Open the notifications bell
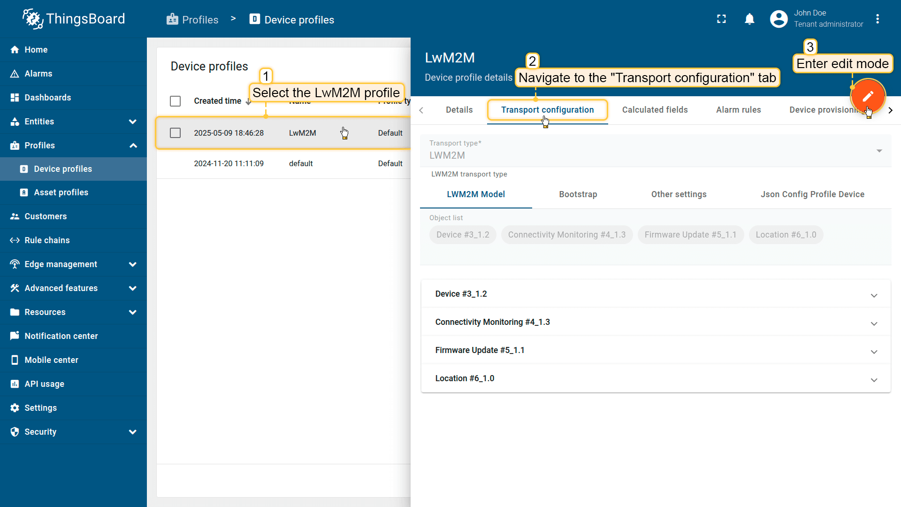Viewport: 901px width, 507px height. (749, 19)
